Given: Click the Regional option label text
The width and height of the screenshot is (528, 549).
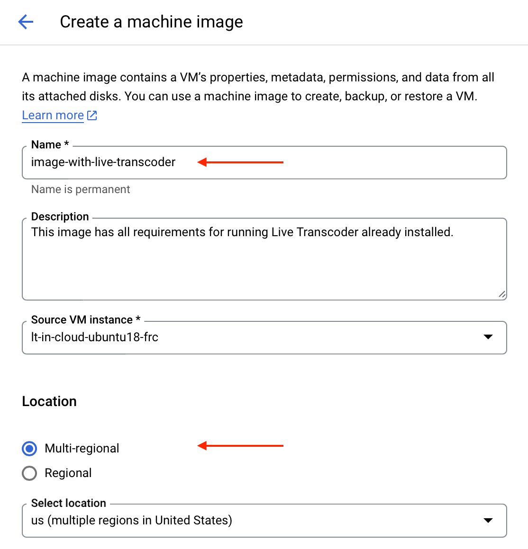Looking at the screenshot, I should point(68,473).
